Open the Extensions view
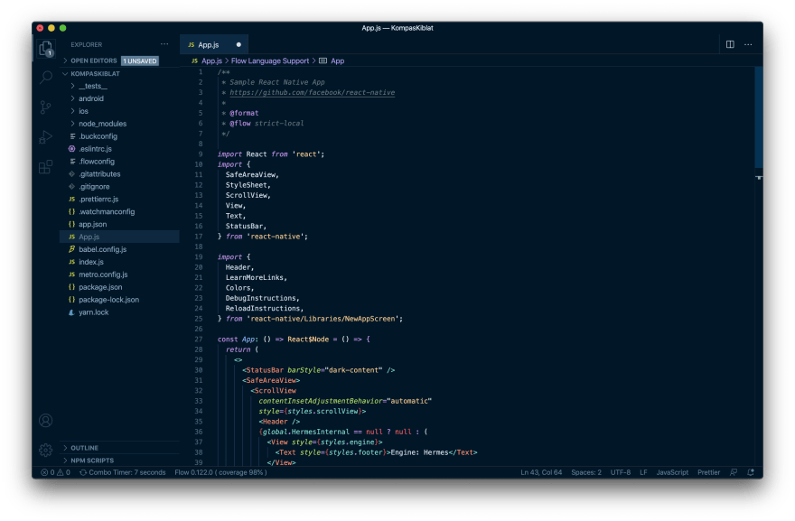Screen dimensions: 795x521 pyautogui.click(x=46, y=167)
